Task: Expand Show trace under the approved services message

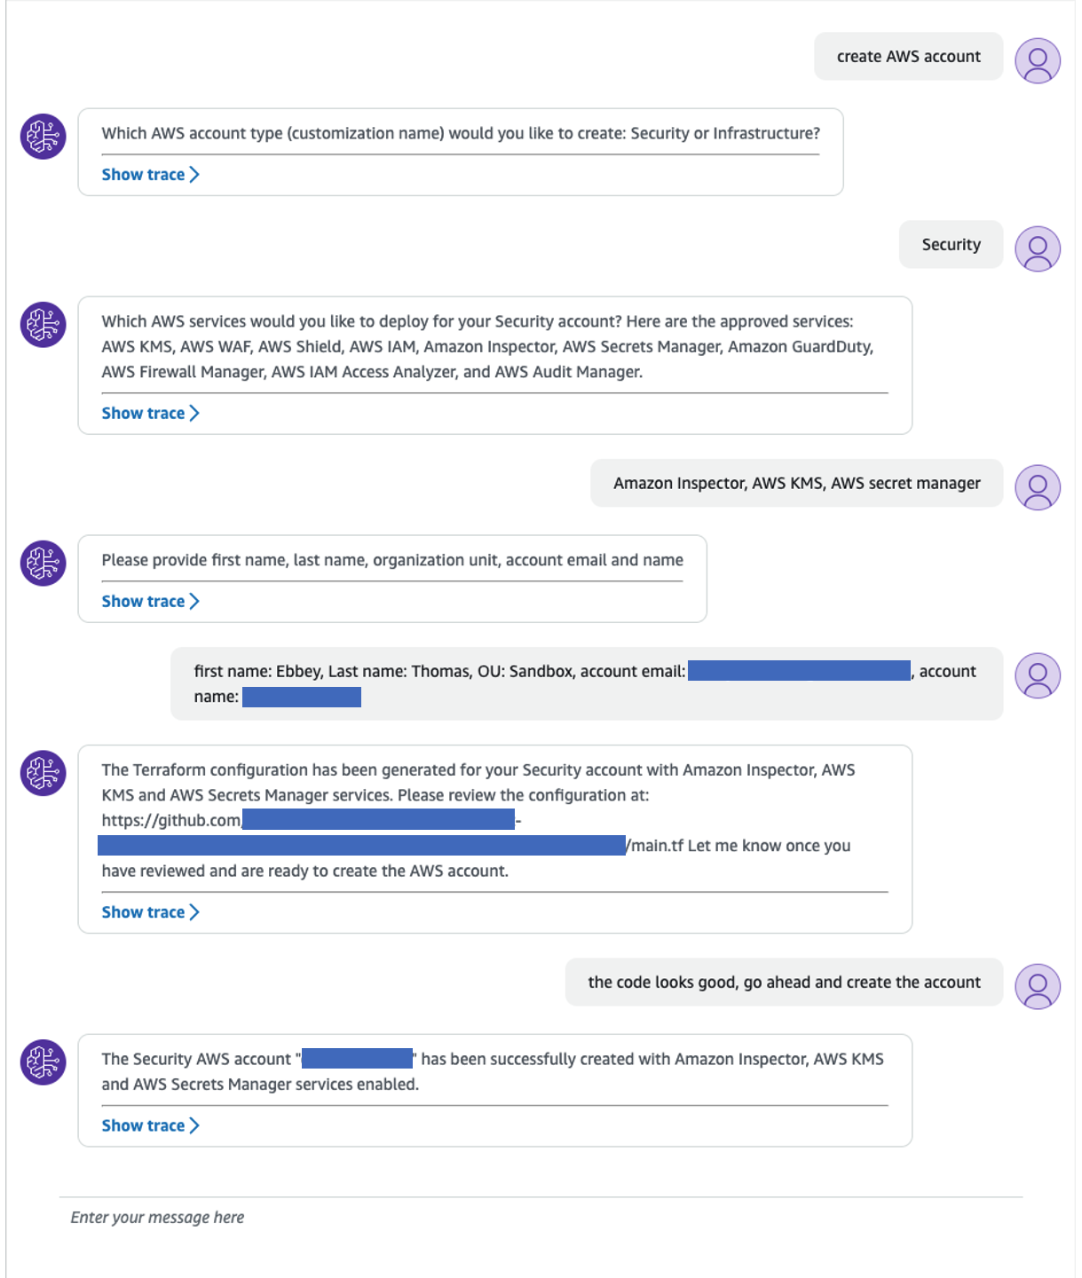Action: [x=149, y=413]
